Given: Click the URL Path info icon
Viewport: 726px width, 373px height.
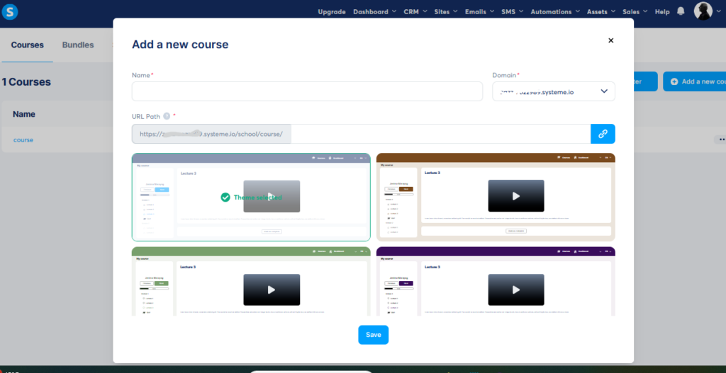Looking at the screenshot, I should (x=167, y=116).
